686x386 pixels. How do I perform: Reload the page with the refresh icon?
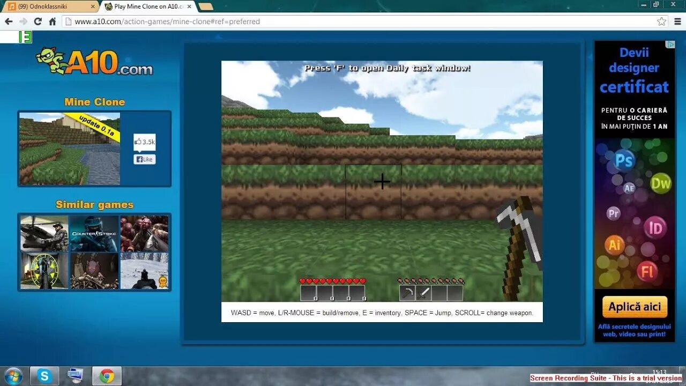(x=38, y=21)
